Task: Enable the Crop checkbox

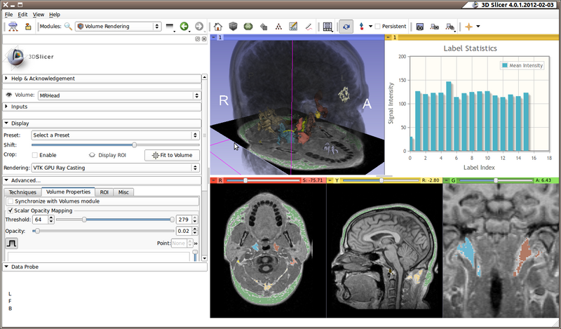Action: [34, 155]
